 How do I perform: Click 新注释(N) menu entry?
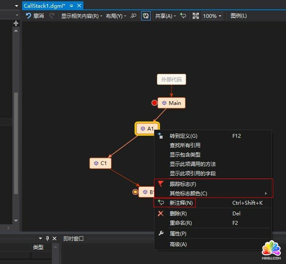pos(181,203)
